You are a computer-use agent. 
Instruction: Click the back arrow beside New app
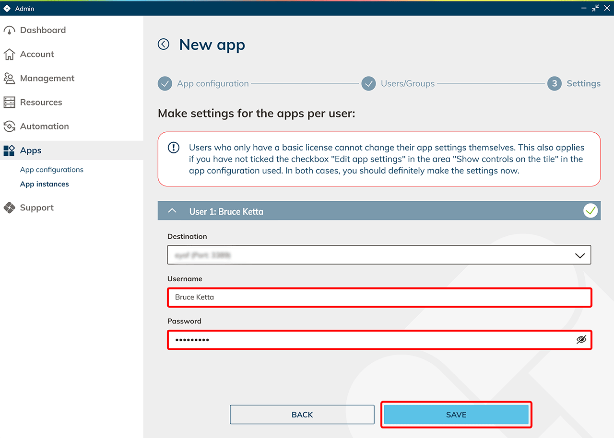pyautogui.click(x=164, y=45)
